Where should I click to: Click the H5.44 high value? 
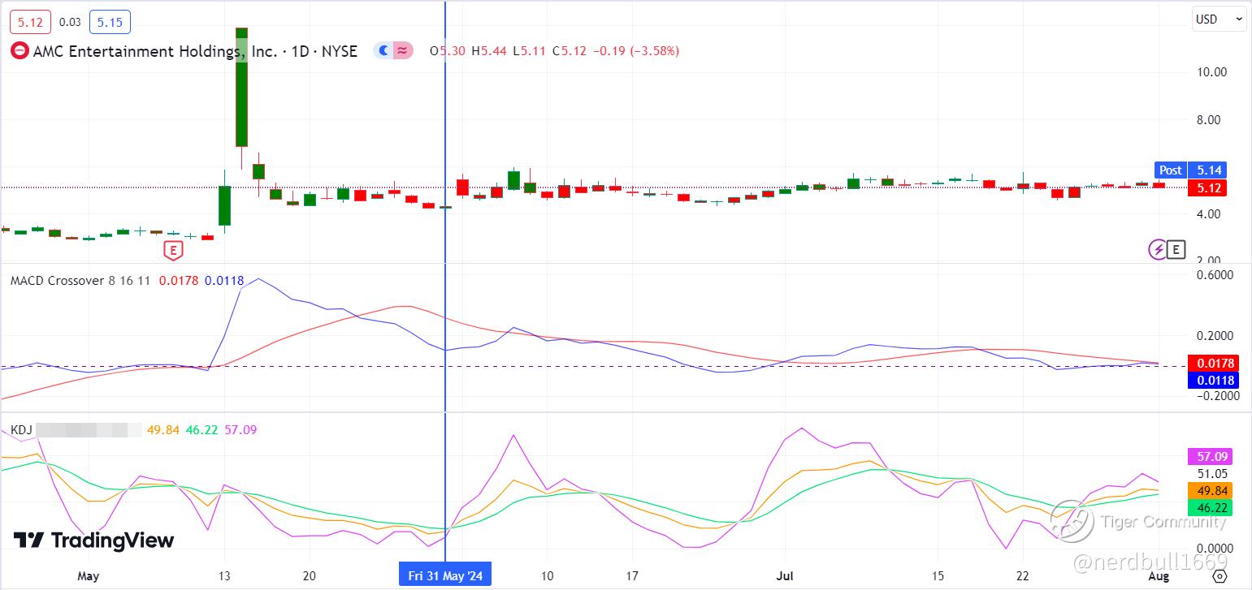(x=488, y=51)
